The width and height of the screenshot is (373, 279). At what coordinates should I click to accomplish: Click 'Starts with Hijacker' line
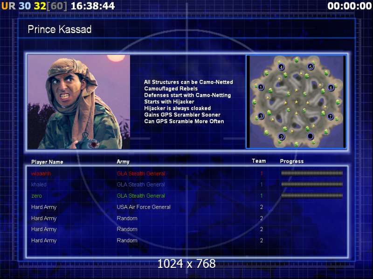(x=169, y=102)
